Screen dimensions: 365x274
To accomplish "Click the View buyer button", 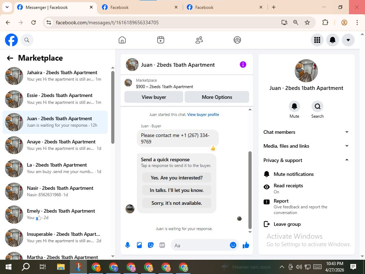I will [154, 97].
